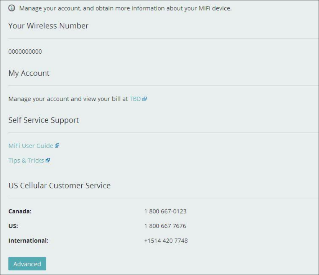Select US phone number 1 800 667 7676
The height and width of the screenshot is (275, 319).
pyautogui.click(x=165, y=226)
